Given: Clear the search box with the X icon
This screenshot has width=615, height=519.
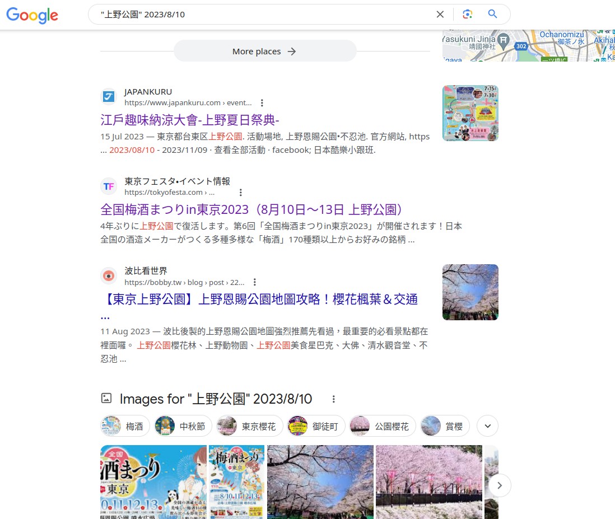Looking at the screenshot, I should (x=440, y=15).
